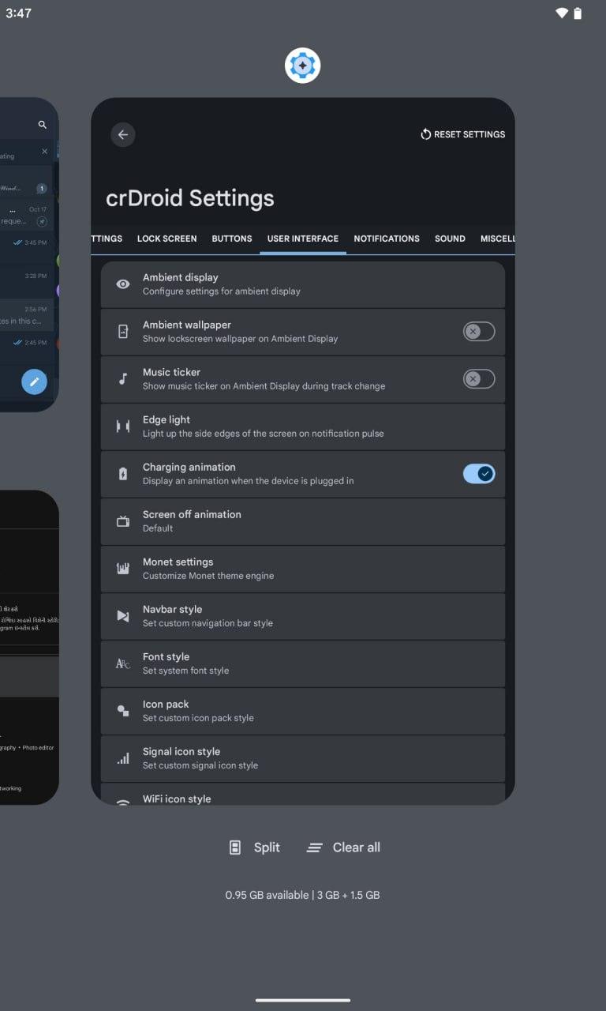Viewport: 606px width, 1011px height.
Task: Tap the Icon pack shapes icon
Action: pos(123,711)
